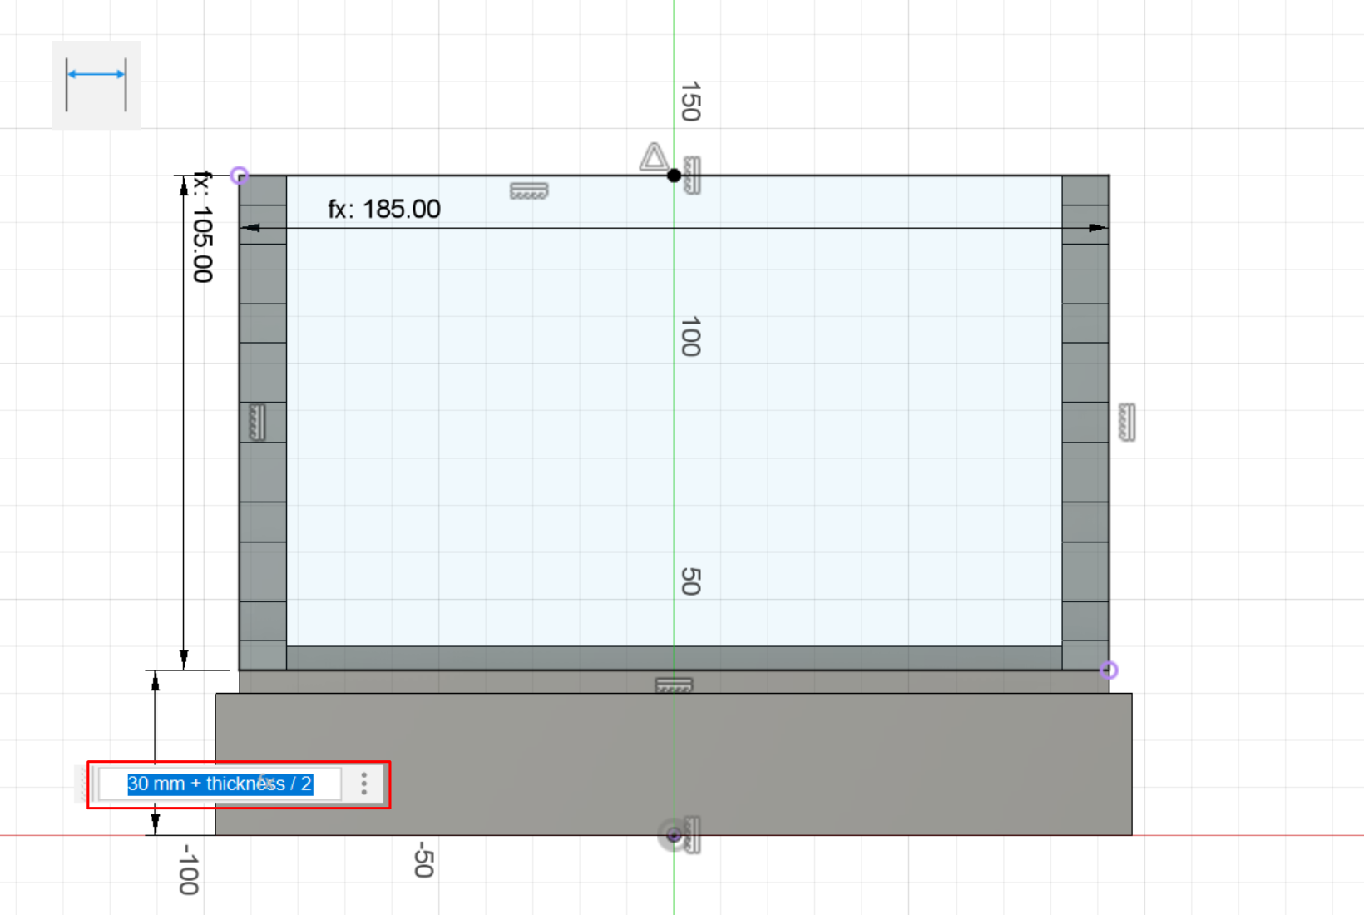Select the black midpoint on top edge

674,176
